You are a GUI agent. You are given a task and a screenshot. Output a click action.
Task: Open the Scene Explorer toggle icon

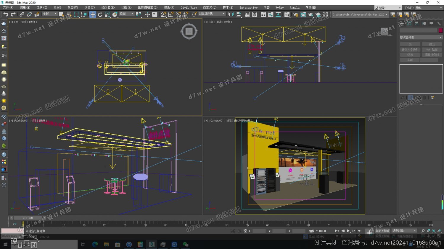click(247, 14)
